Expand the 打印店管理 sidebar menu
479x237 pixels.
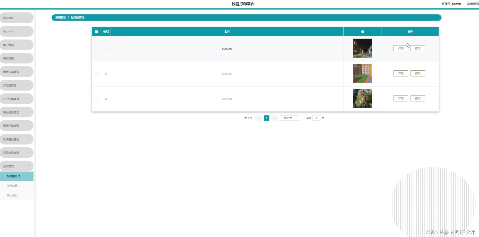coord(16,86)
